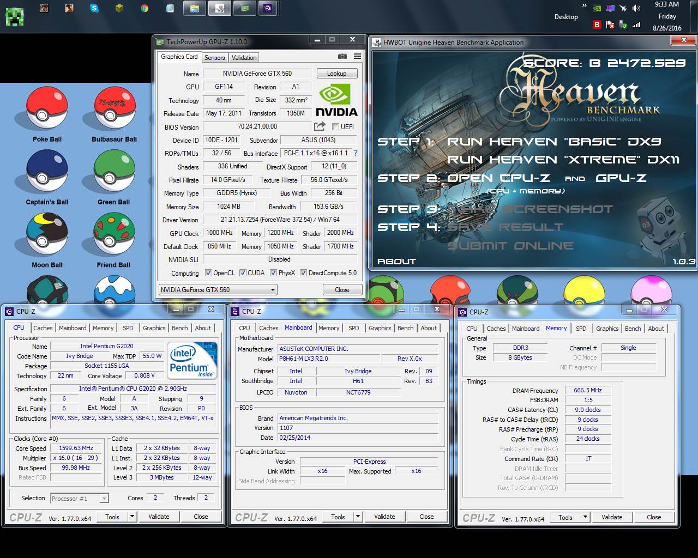Open the network signal bars icon

[x=636, y=25]
